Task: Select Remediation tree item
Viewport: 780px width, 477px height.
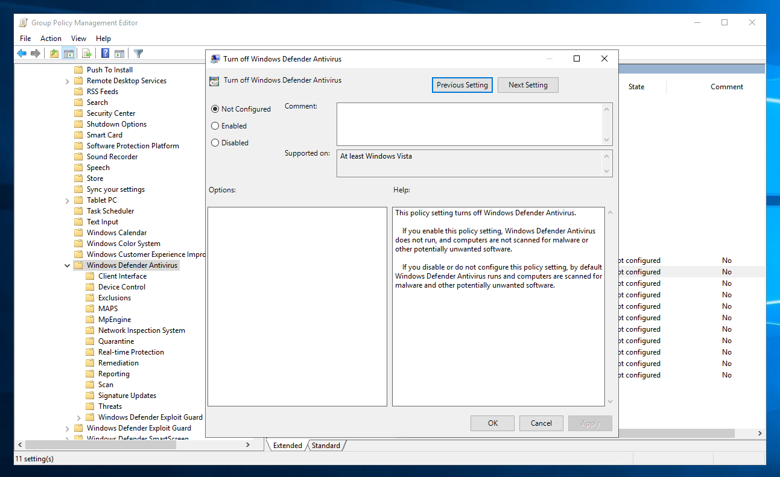Action: click(118, 363)
